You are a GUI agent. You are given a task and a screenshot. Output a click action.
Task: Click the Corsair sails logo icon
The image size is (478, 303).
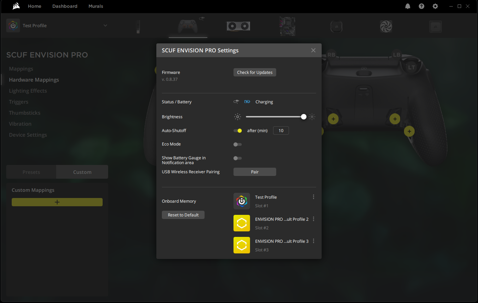point(16,6)
